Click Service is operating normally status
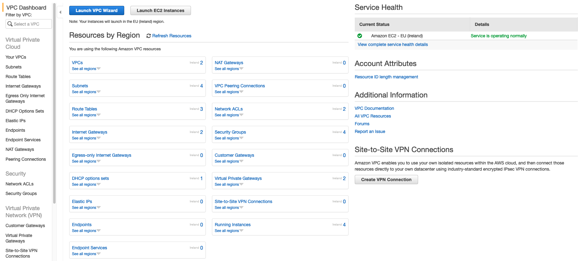Viewport: 580px width, 261px height. click(498, 36)
